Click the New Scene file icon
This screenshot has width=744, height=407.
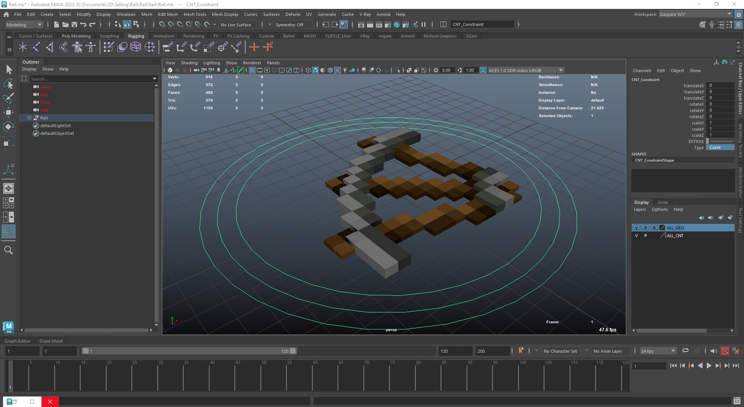[57, 24]
